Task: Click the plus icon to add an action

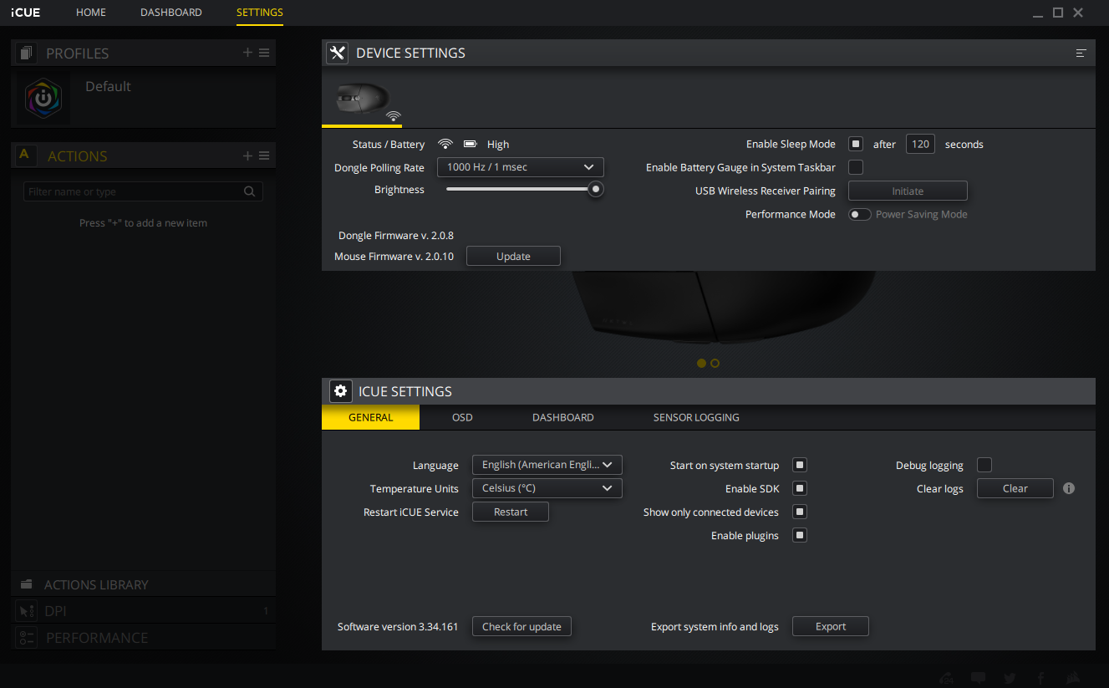Action: [x=247, y=155]
